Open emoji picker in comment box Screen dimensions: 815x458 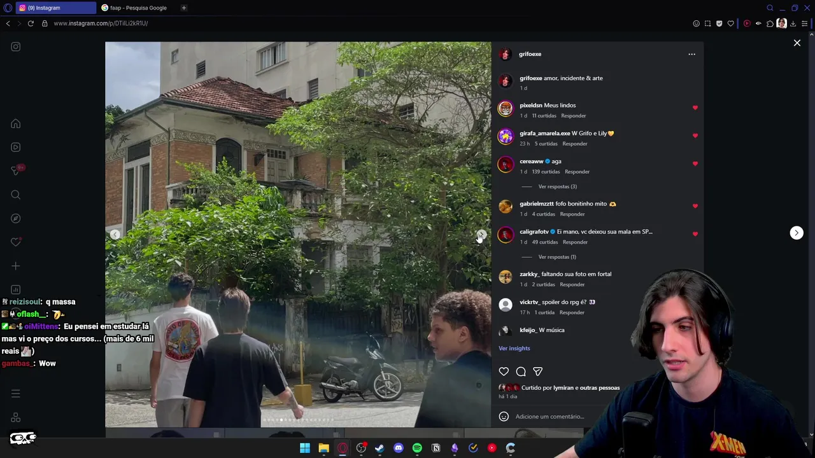[x=504, y=417]
